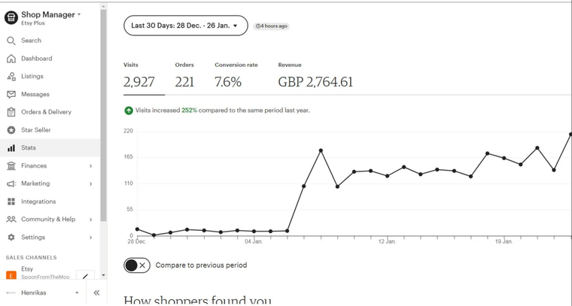
Task: Open Dashboard via its house icon
Action: pos(11,59)
